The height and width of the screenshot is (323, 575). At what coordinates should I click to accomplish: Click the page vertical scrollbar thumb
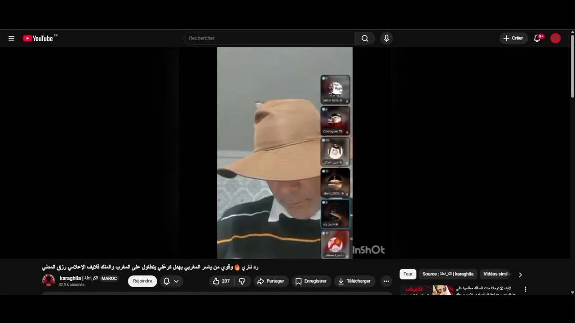point(572,66)
